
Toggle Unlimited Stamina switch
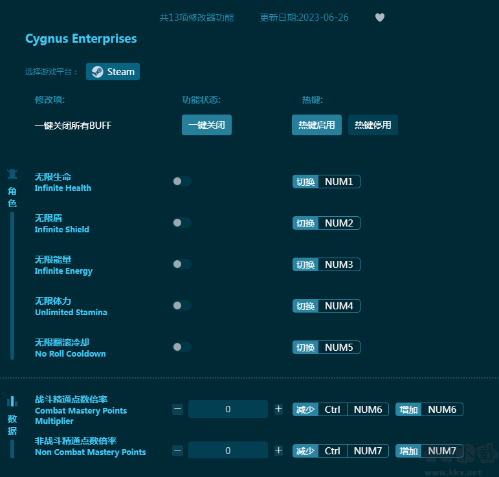[x=182, y=305]
